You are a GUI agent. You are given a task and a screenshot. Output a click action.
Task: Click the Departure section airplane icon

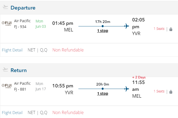pyautogui.click(x=5, y=7)
